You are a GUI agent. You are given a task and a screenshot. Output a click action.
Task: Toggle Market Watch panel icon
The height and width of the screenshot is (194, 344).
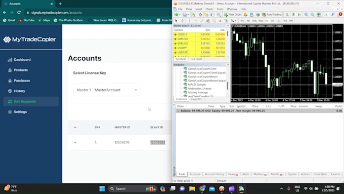(194, 15)
